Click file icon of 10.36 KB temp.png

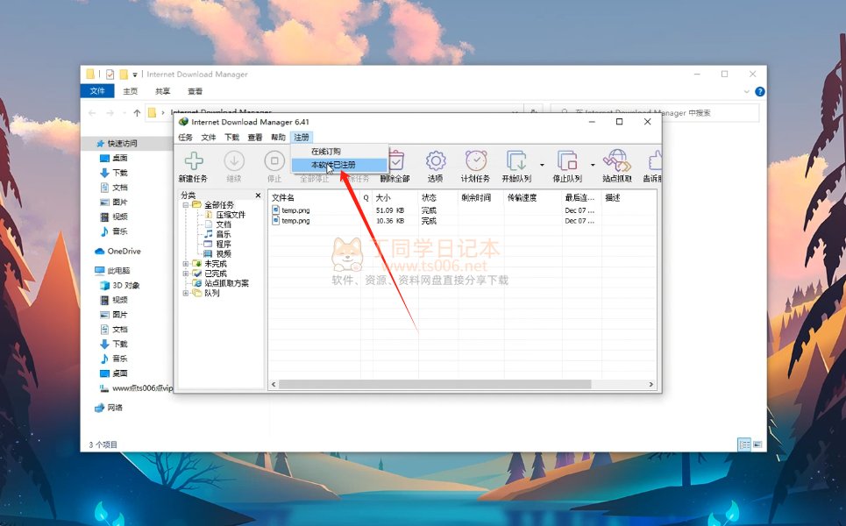click(275, 220)
